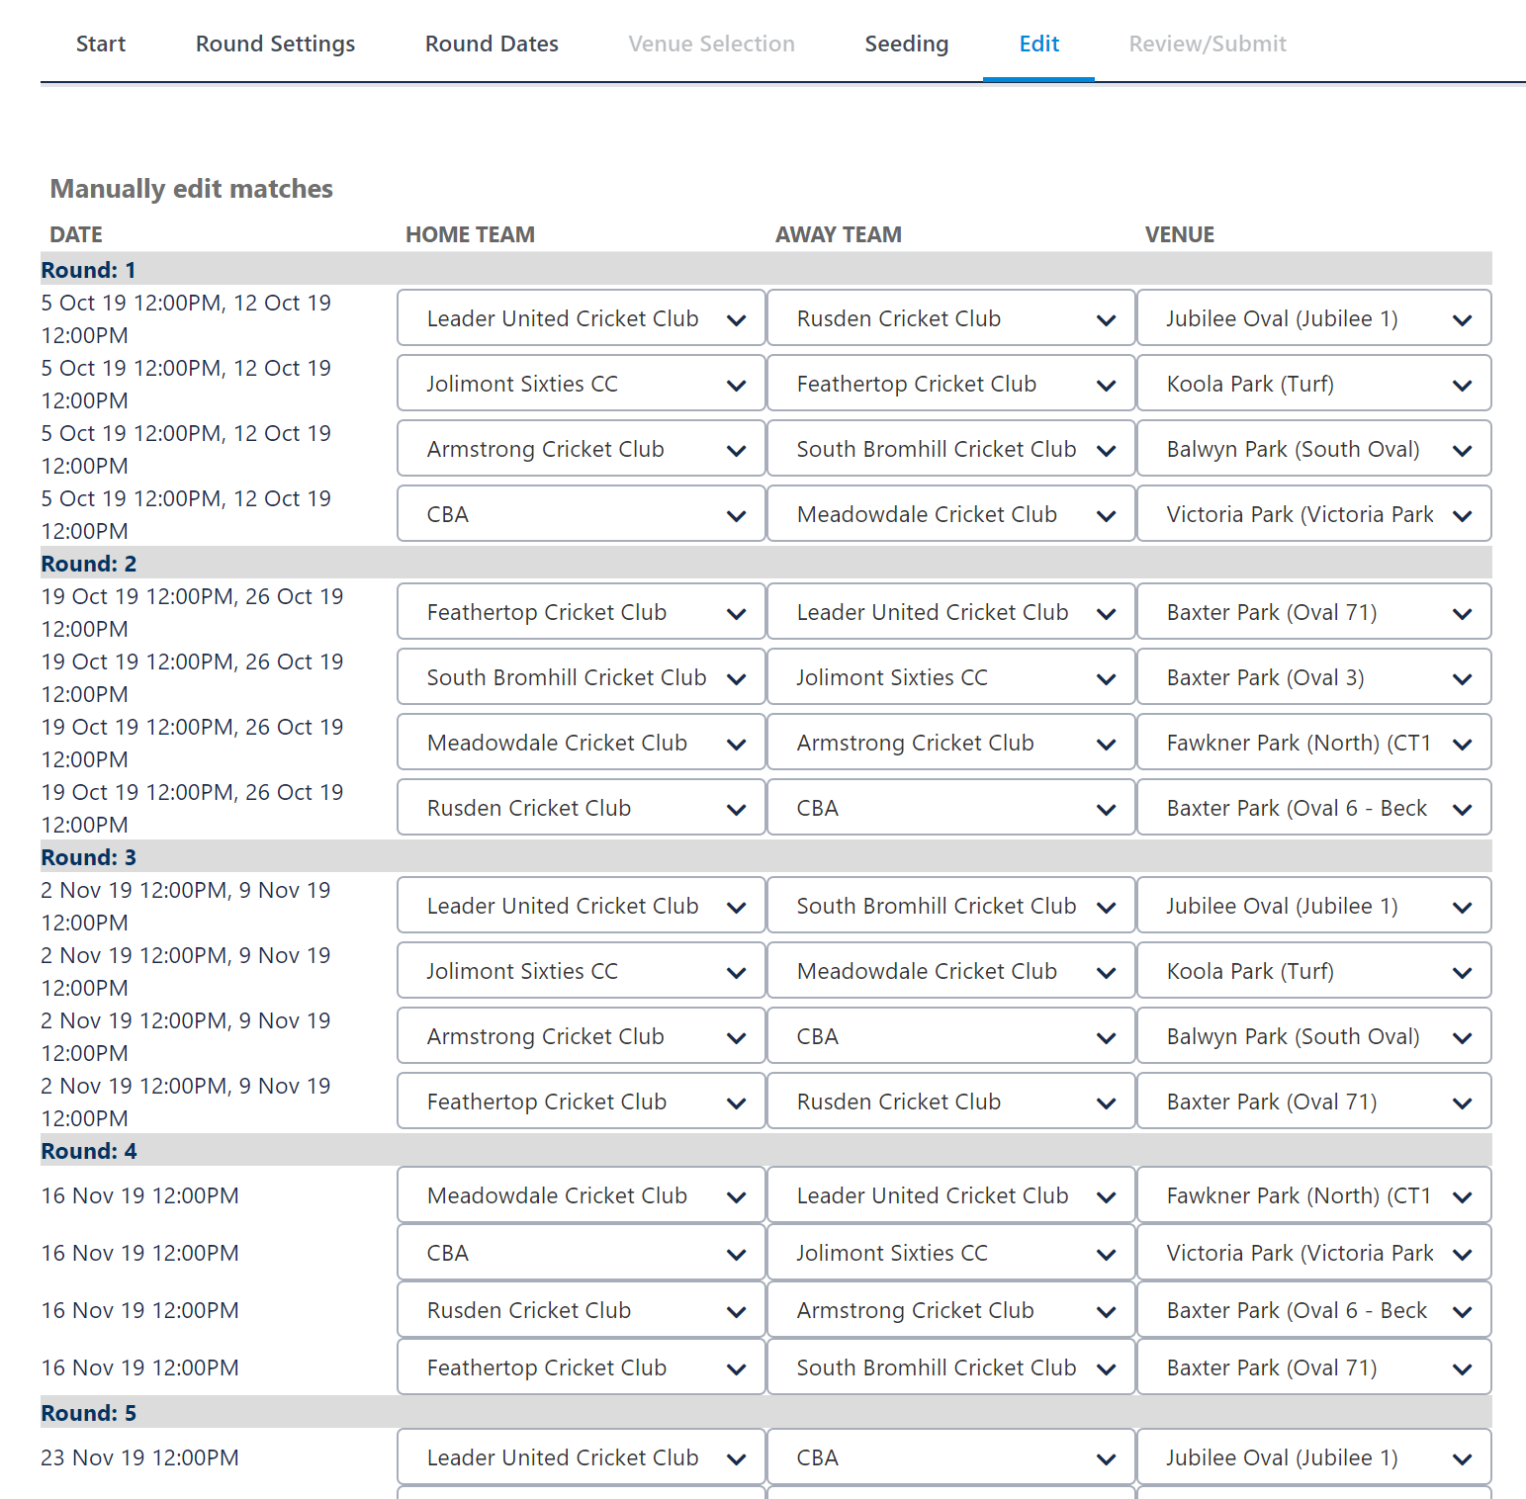1526x1499 pixels.
Task: Open Round 3 Armstrong Cricket Club home dropdown
Action: pos(582,1035)
